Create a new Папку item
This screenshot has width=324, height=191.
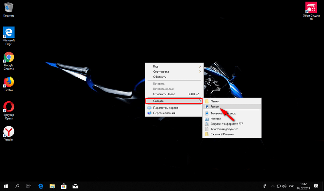[232, 101]
